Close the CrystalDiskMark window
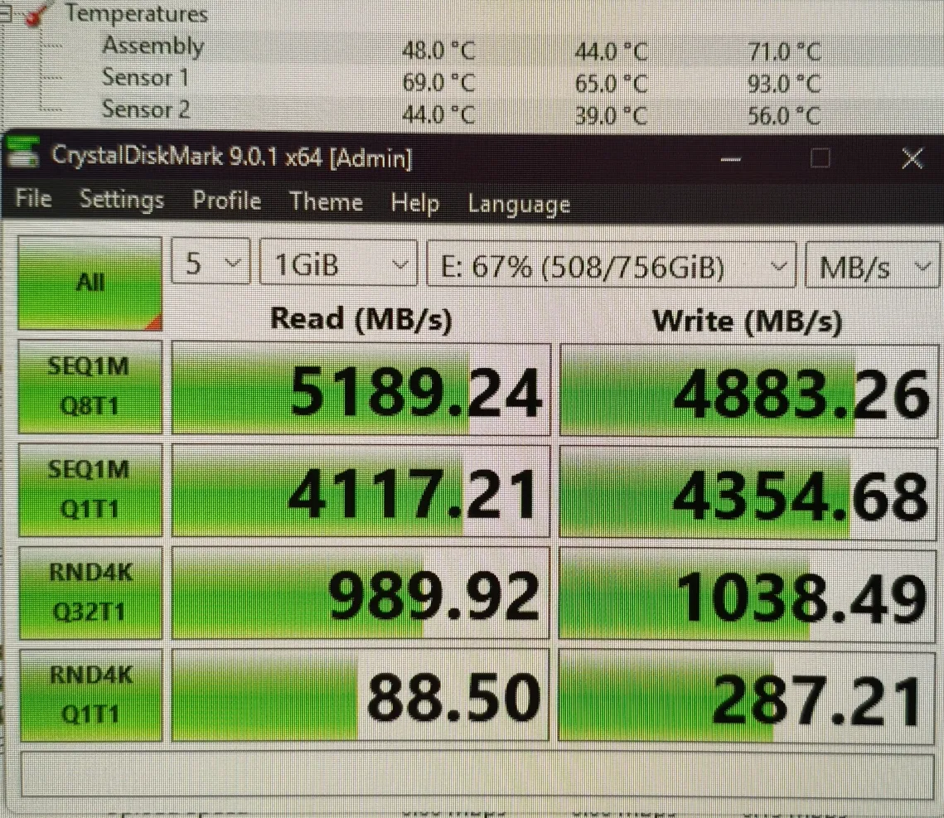 [x=912, y=158]
